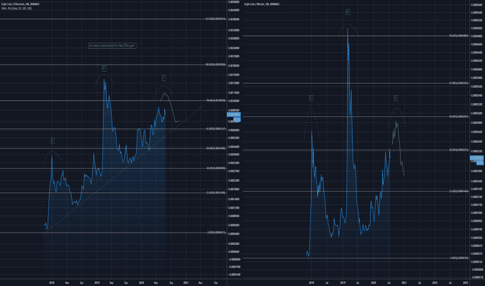Select the H head label on the Ethereum chart

click(x=104, y=68)
